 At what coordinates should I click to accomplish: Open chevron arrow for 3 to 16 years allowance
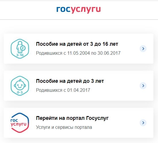pos(143,49)
